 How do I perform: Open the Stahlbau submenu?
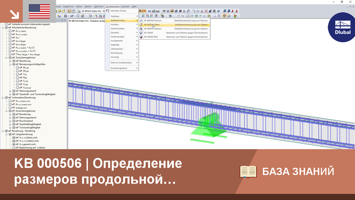pos(122,16)
